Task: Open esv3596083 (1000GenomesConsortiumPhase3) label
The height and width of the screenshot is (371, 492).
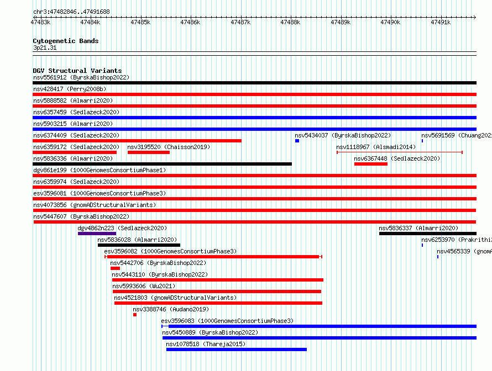Action: click(x=227, y=321)
